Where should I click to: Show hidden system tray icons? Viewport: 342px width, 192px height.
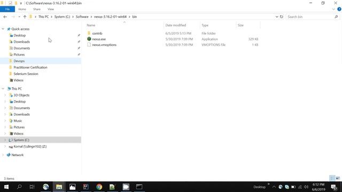point(274,187)
